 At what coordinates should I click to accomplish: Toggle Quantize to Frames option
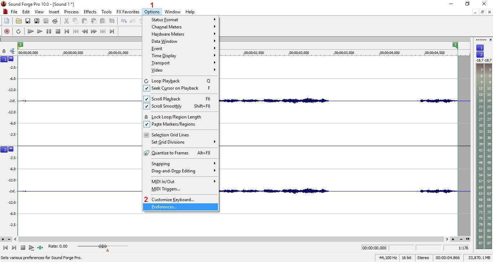(x=180, y=153)
